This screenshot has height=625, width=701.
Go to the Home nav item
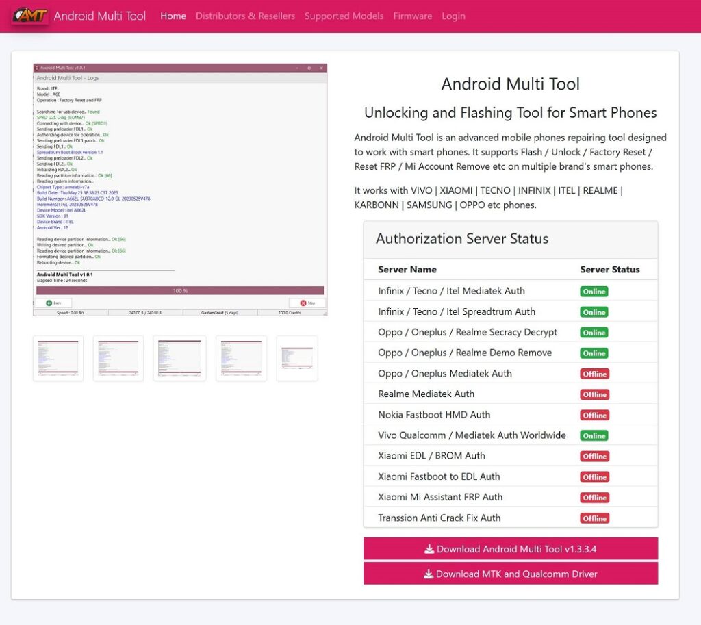173,16
